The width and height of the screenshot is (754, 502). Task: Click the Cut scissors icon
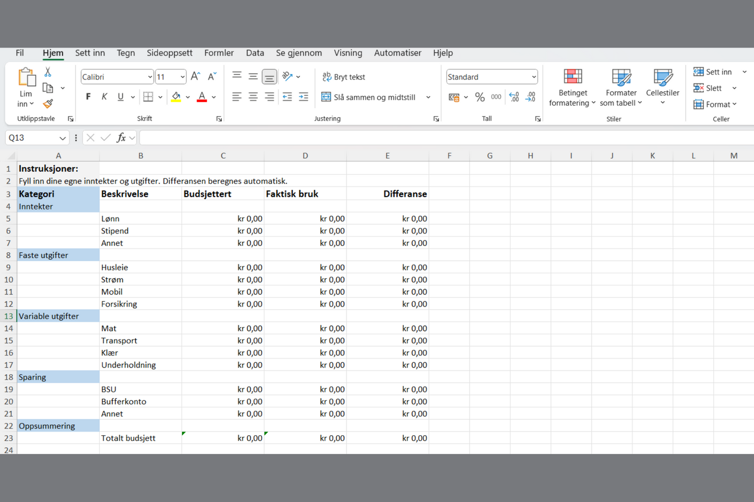47,72
